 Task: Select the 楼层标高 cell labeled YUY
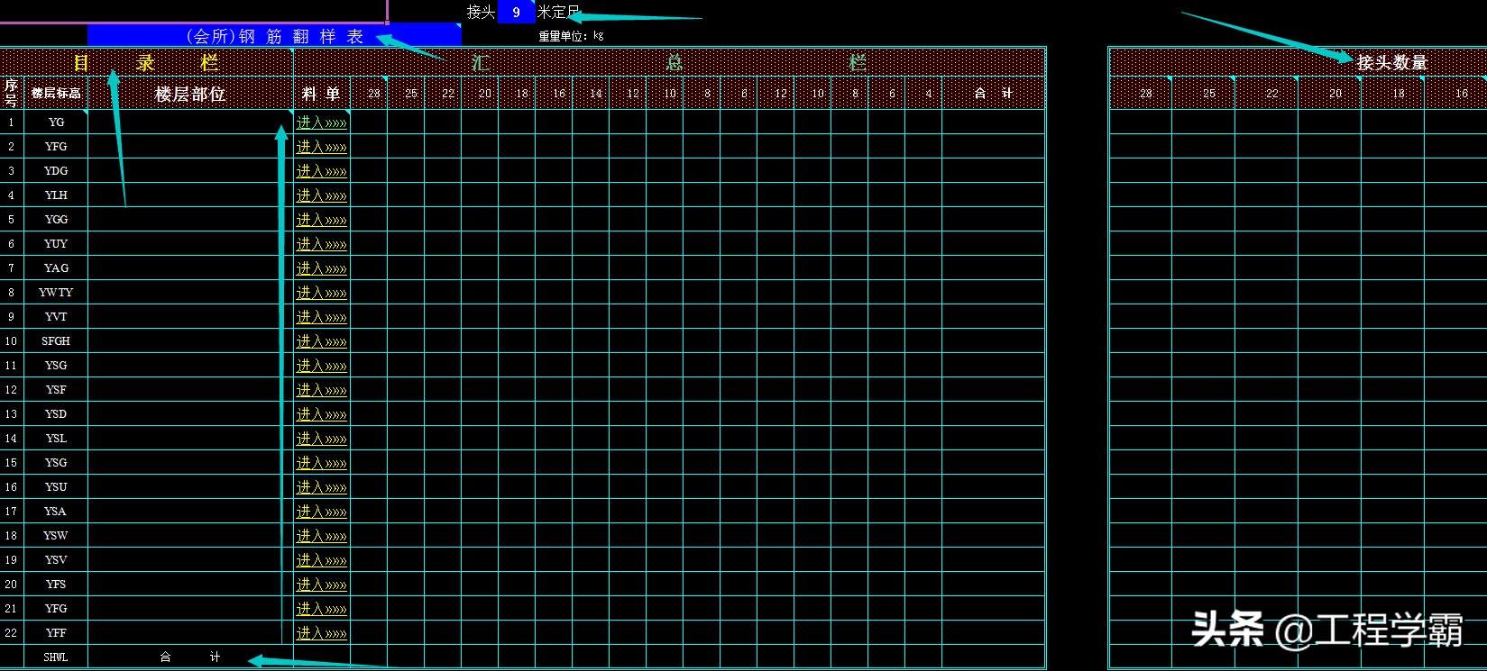(x=56, y=244)
